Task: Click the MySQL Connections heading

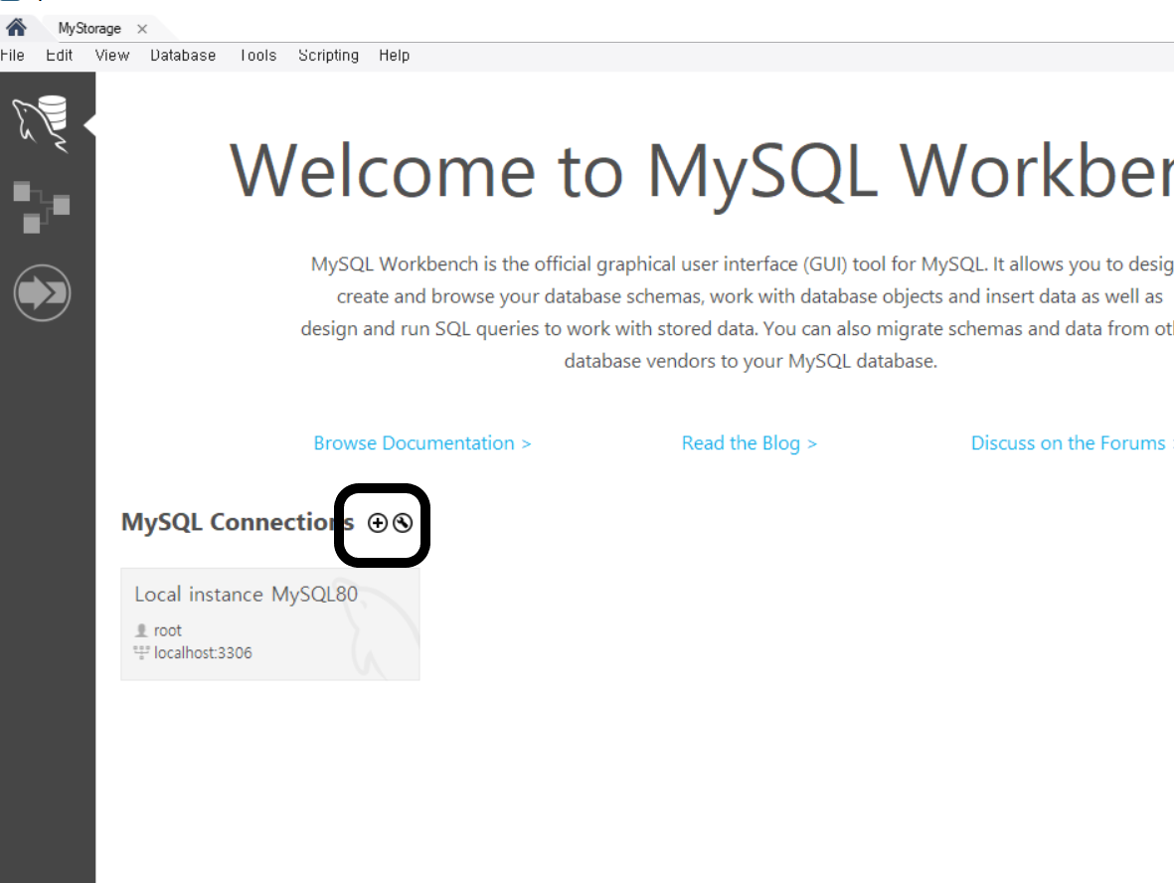Action: [x=238, y=522]
